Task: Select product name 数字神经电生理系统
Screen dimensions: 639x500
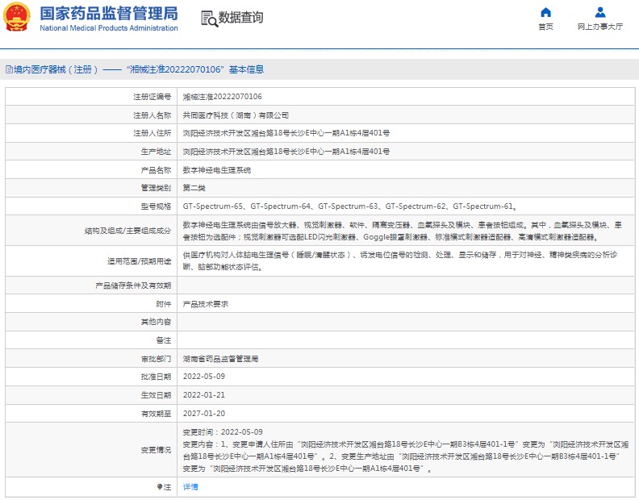Action: pyautogui.click(x=217, y=170)
